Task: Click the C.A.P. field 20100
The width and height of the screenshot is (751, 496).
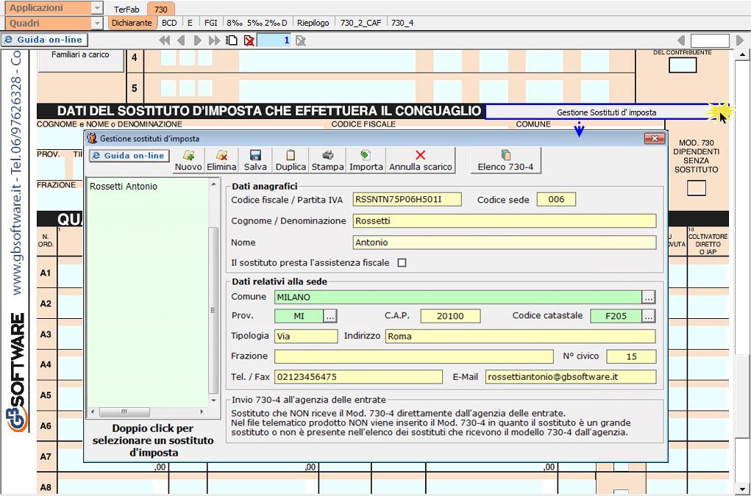Action: click(x=450, y=316)
